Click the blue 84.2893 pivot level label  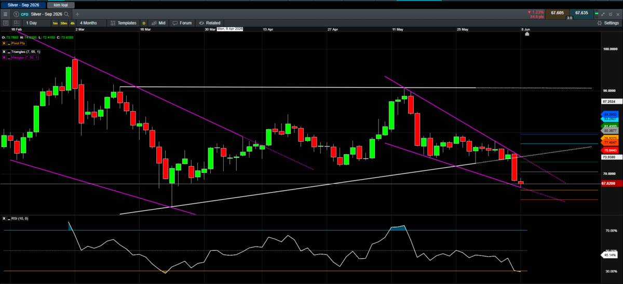coord(610,114)
